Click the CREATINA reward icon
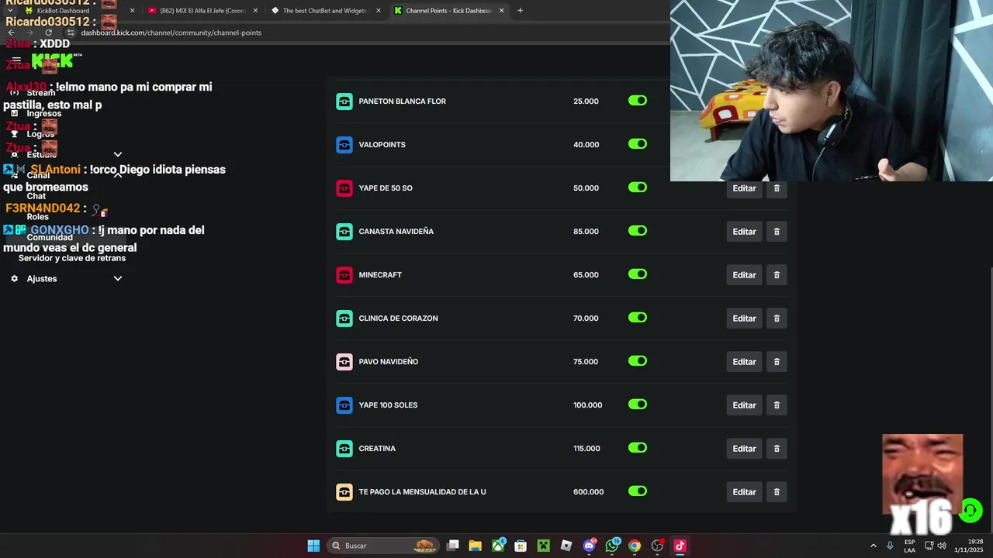 pyautogui.click(x=344, y=449)
